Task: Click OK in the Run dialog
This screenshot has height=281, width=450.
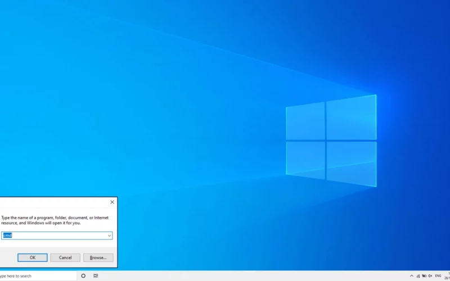Action: coord(33,257)
